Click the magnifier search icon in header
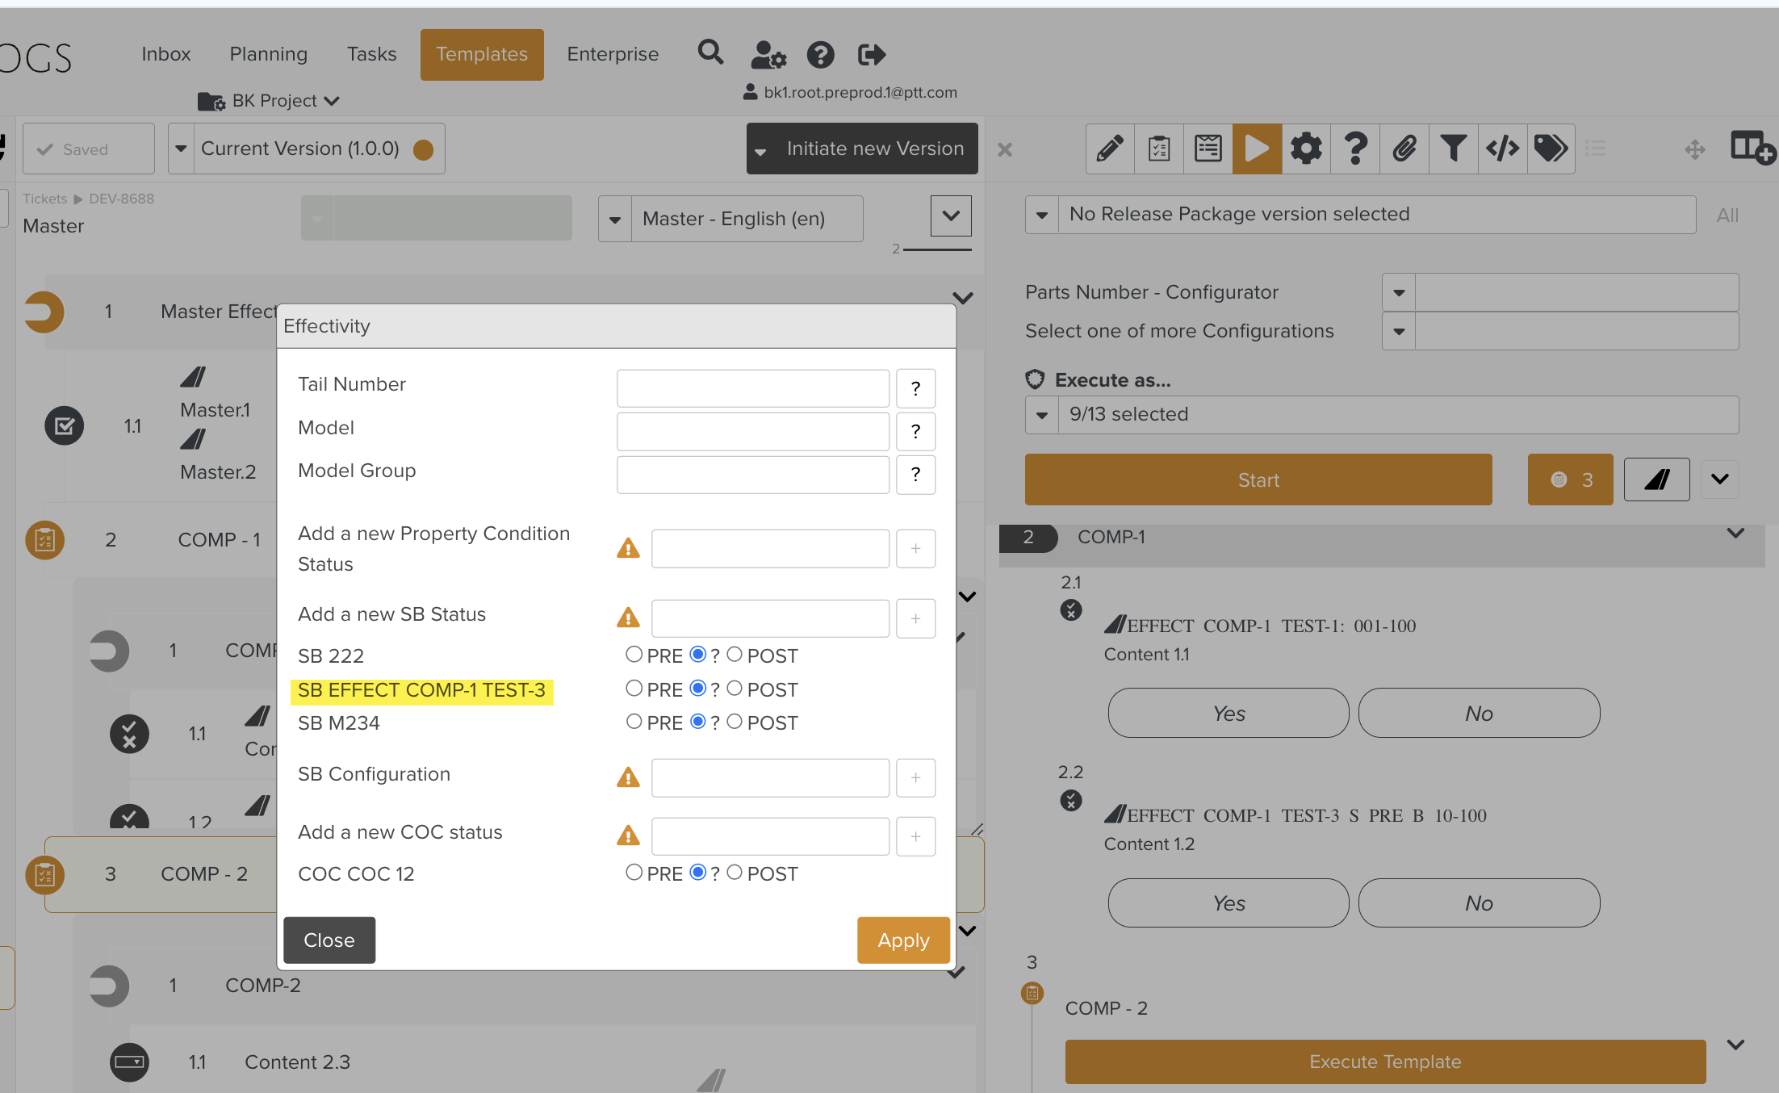1779x1093 pixels. 710,53
